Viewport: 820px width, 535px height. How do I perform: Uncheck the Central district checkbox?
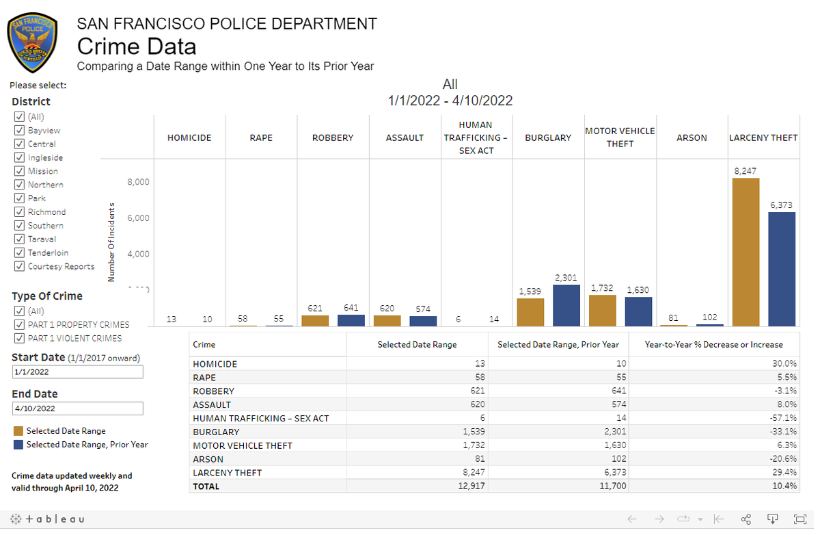pos(19,144)
